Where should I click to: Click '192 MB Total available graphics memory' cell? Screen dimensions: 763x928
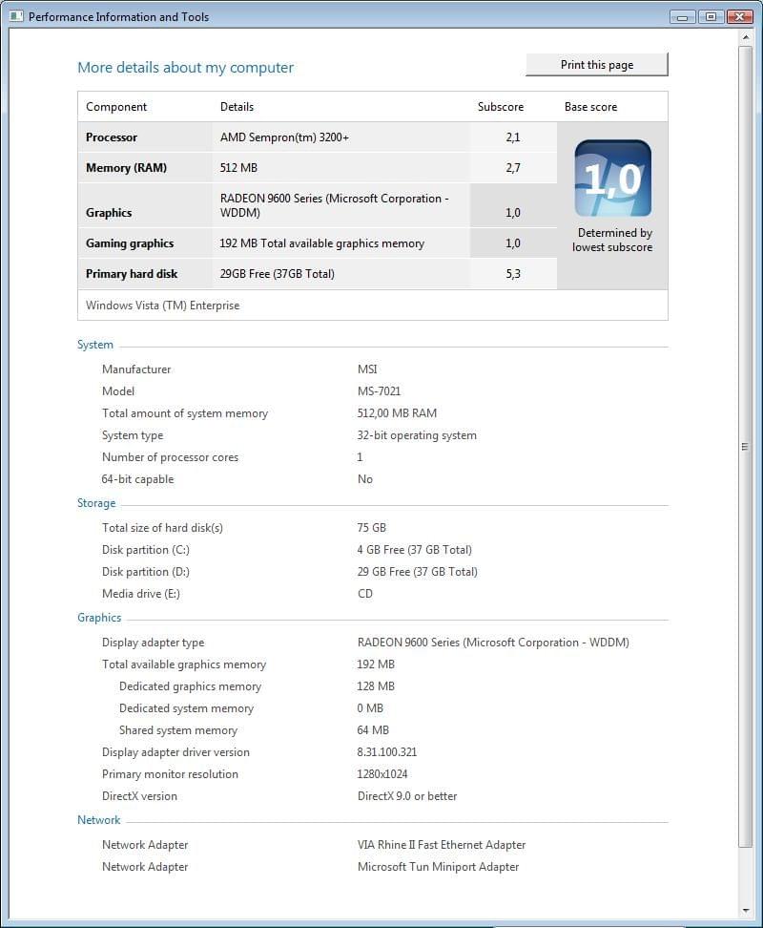pyautogui.click(x=322, y=243)
